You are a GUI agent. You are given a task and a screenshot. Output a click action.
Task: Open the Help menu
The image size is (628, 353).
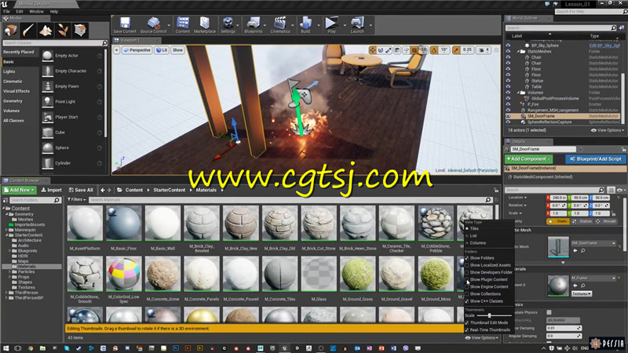click(54, 12)
